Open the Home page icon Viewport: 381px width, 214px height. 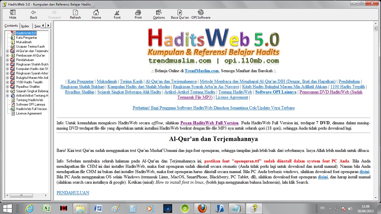(x=96, y=14)
